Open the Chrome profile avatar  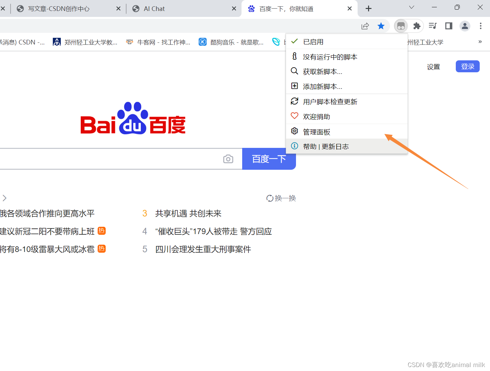pos(465,26)
